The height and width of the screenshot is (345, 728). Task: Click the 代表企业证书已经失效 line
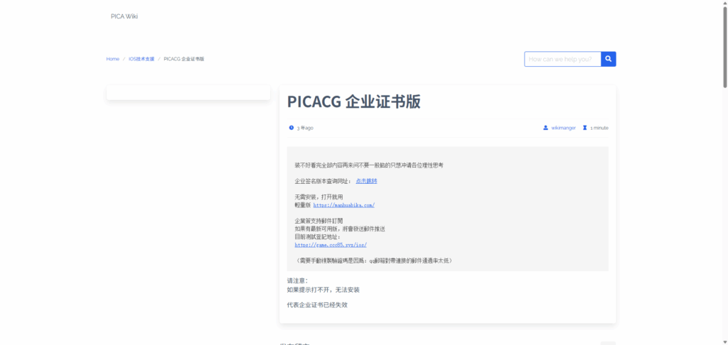click(x=317, y=305)
